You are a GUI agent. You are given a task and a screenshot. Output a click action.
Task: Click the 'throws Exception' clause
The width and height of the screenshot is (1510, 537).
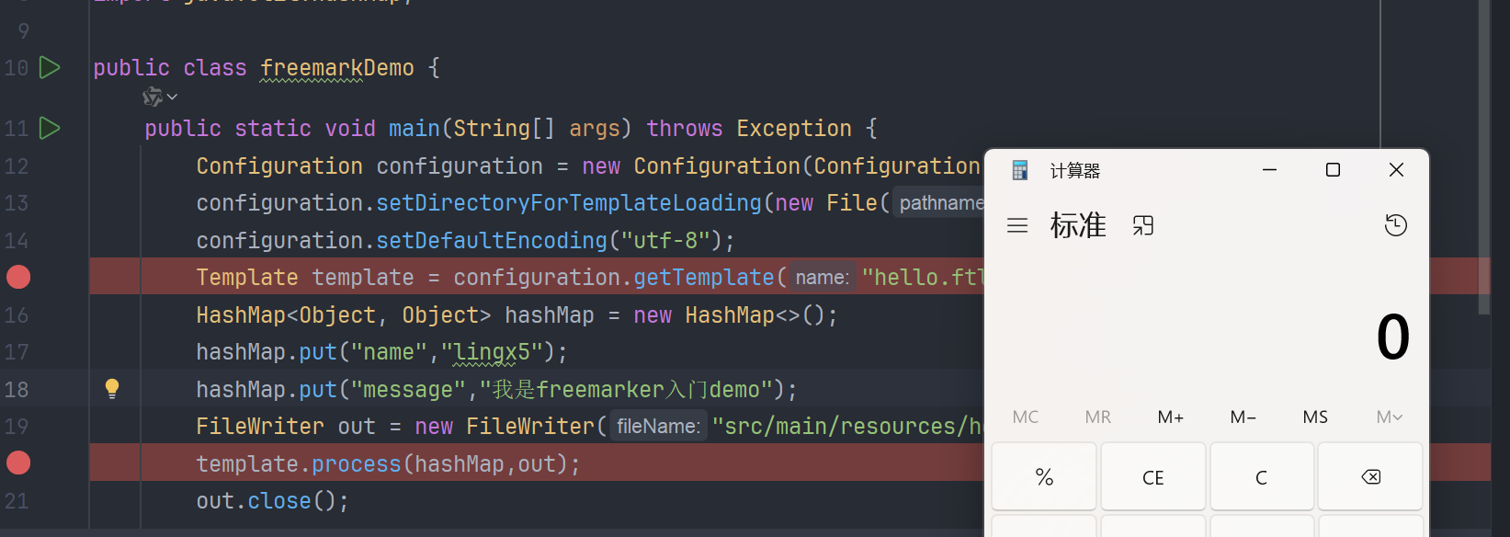click(749, 129)
